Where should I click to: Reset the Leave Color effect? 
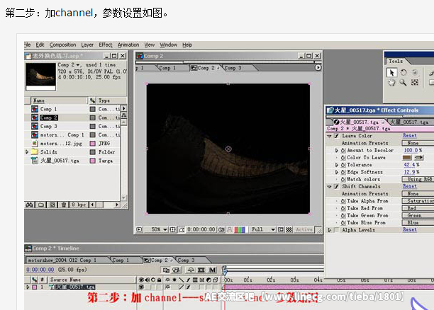[410, 136]
